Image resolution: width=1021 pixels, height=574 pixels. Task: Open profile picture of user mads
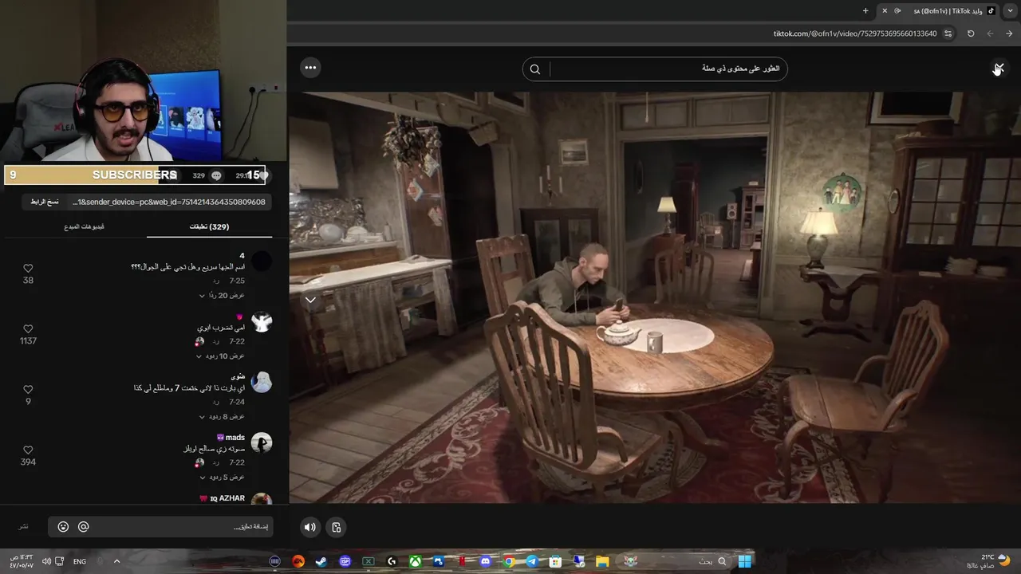tap(262, 442)
